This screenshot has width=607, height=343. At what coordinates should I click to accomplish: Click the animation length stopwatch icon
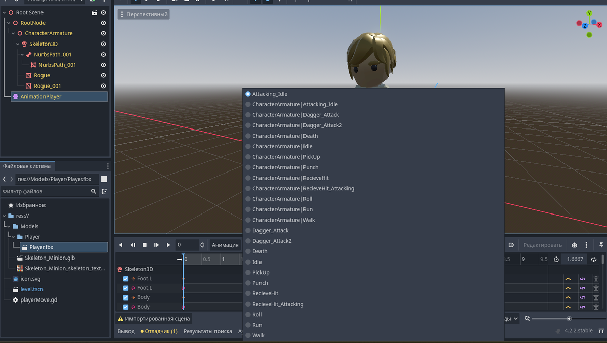pos(556,259)
